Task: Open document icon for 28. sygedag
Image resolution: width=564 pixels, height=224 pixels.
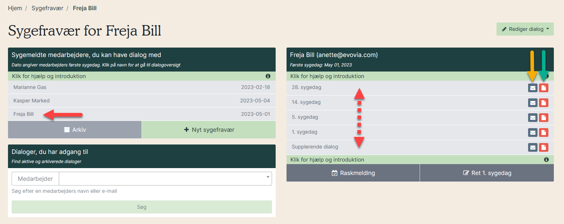Action: [543, 88]
